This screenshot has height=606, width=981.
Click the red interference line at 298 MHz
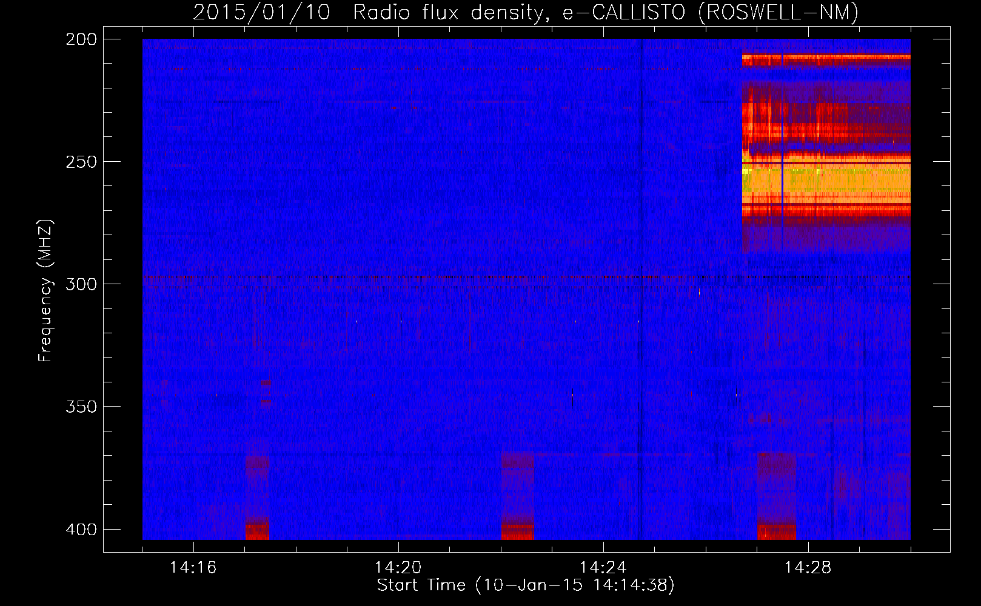click(526, 278)
